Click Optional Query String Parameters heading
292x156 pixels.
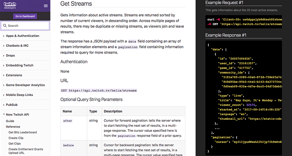click(91, 99)
